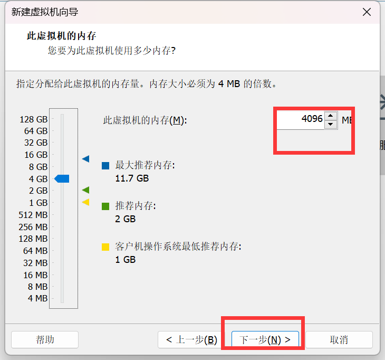The height and width of the screenshot is (360, 385).
Task: Go back with 上一步(B) button
Action: click(191, 339)
